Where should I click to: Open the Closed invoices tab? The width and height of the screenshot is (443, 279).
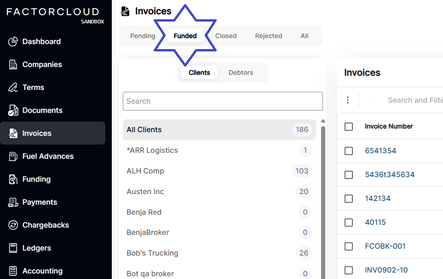pyautogui.click(x=226, y=36)
